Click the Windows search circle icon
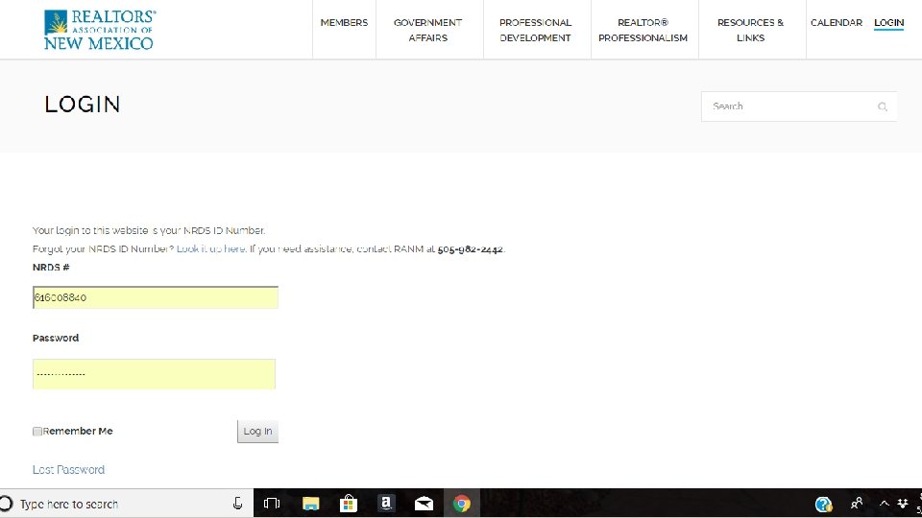Screen dimensions: 922x518 click(x=7, y=504)
